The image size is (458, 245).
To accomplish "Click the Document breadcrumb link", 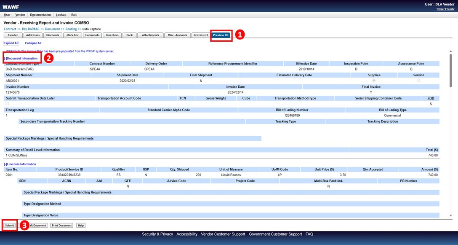I will coord(53,29).
